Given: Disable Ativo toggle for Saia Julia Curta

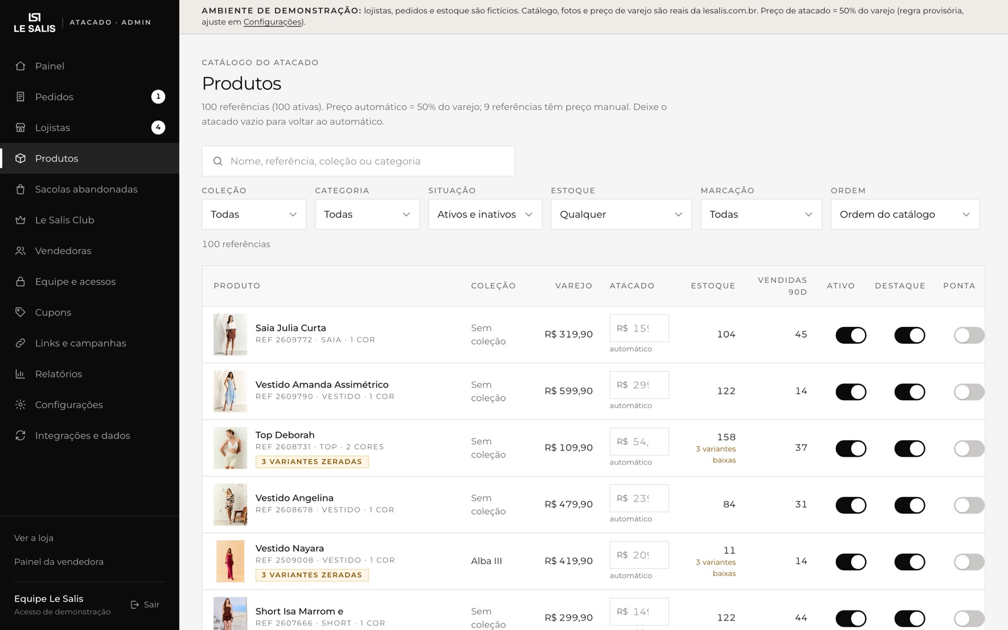Looking at the screenshot, I should (x=850, y=335).
